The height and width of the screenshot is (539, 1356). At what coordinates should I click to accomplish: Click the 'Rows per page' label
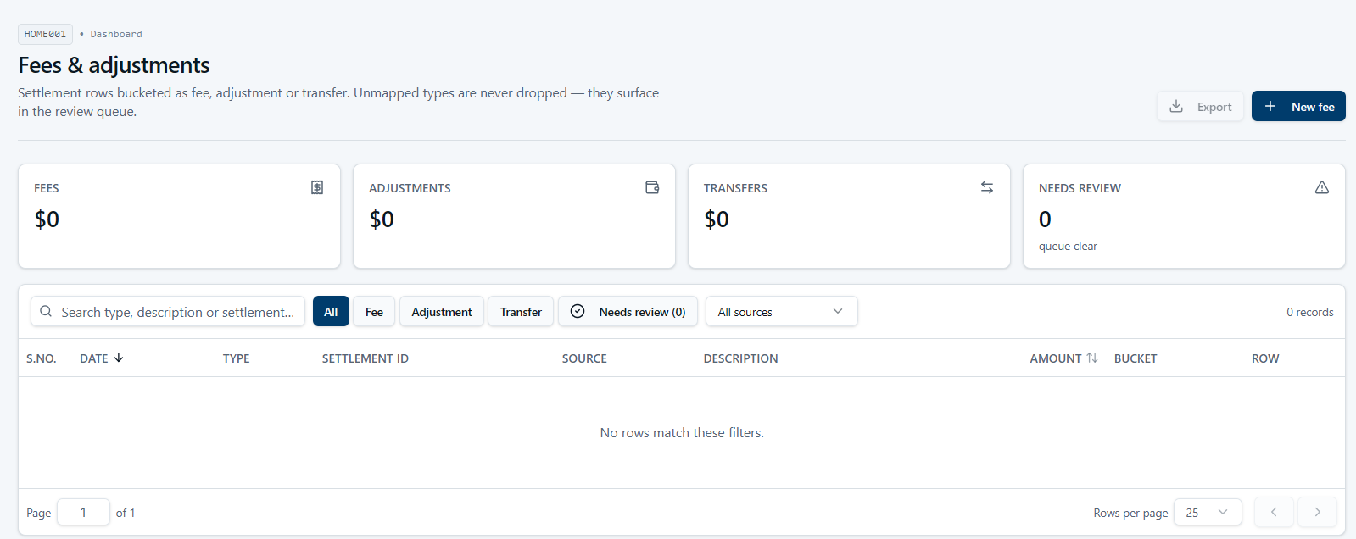(x=1130, y=513)
